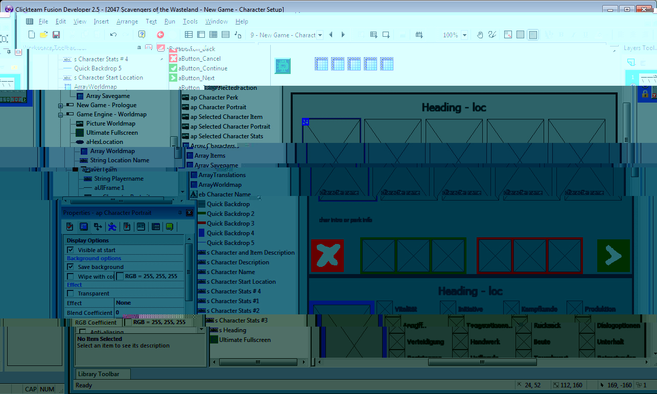Image resolution: width=657 pixels, height=394 pixels.
Task: Open the Arrange menu
Action: (127, 21)
